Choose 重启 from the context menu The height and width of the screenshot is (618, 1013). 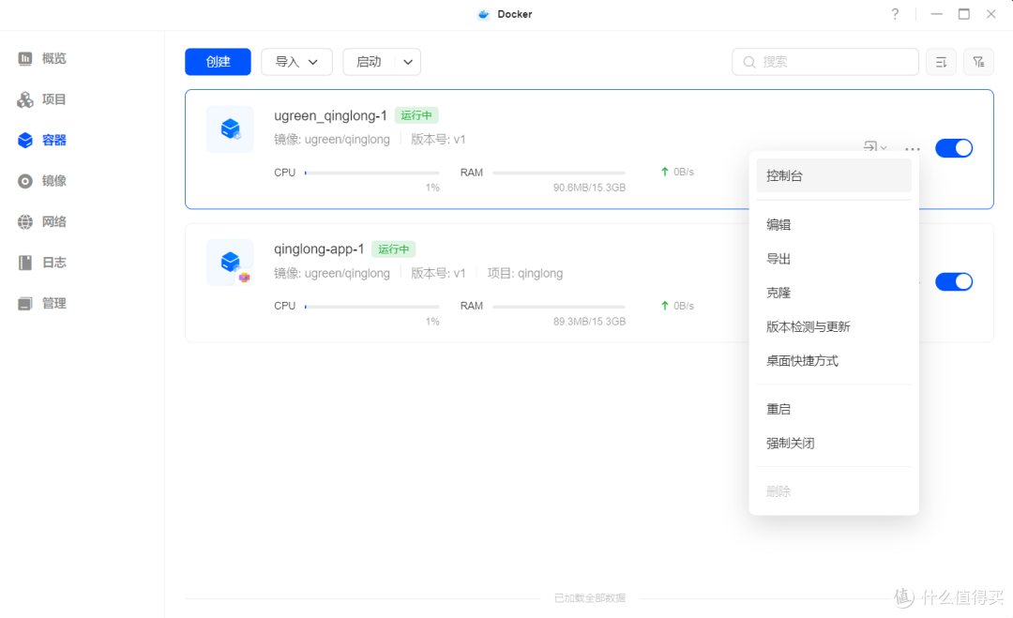point(834,410)
